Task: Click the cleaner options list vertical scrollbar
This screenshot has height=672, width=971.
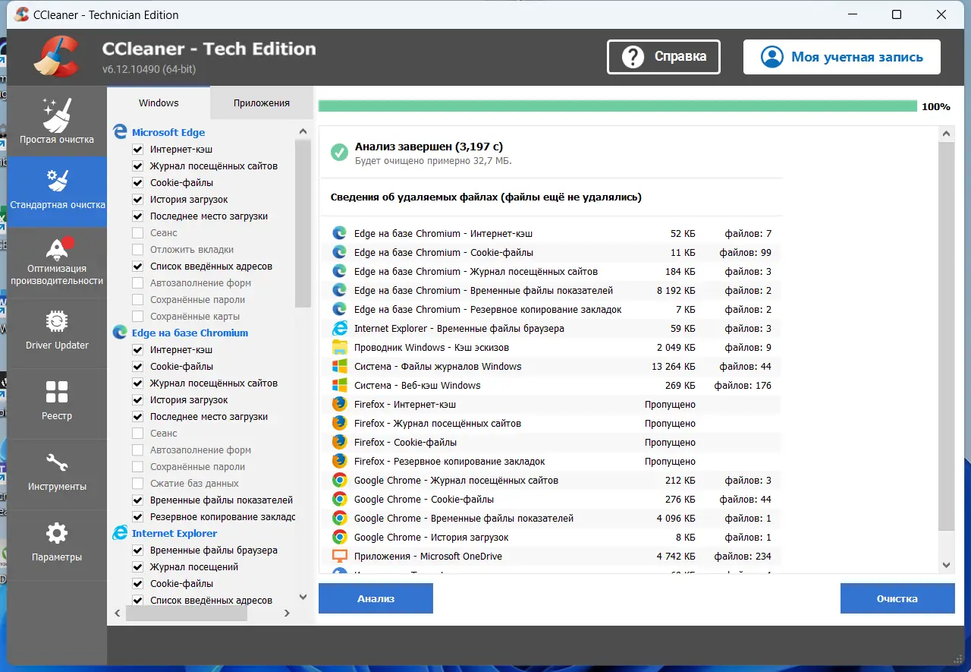Action: [303, 224]
